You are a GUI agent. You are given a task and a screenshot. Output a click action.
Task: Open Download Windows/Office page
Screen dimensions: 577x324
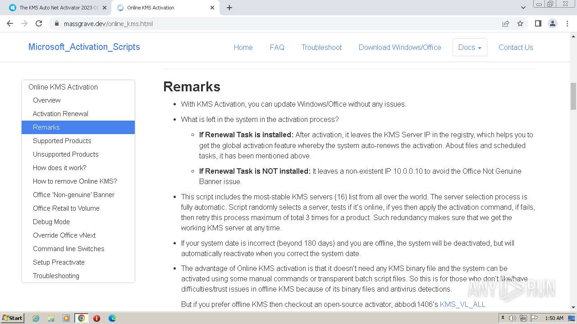click(x=400, y=47)
